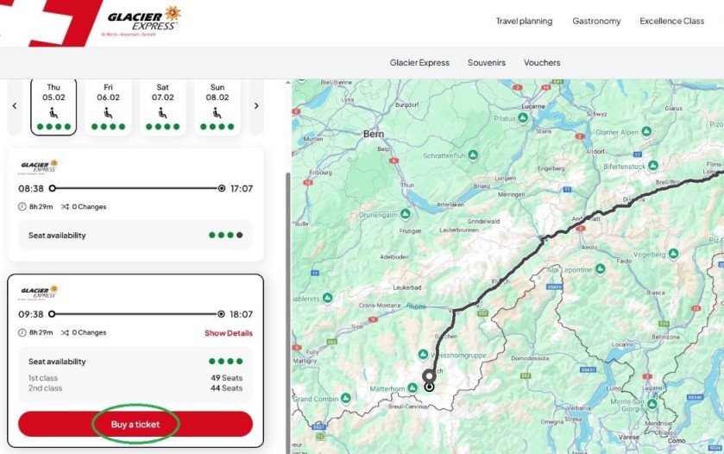Image resolution: width=724 pixels, height=454 pixels.
Task: Switch to Vouchers tab
Action: click(x=542, y=63)
